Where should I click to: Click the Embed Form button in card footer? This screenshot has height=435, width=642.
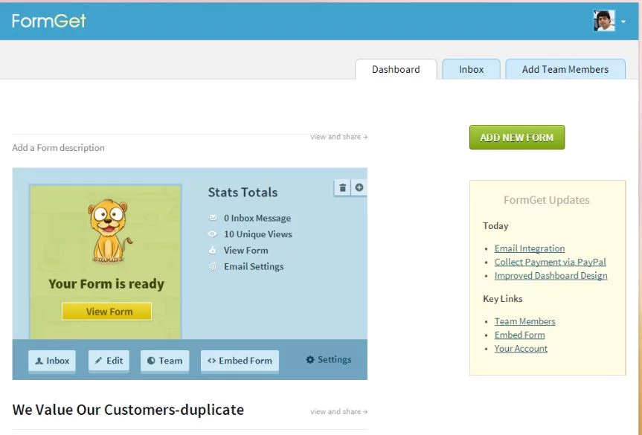[240, 361]
